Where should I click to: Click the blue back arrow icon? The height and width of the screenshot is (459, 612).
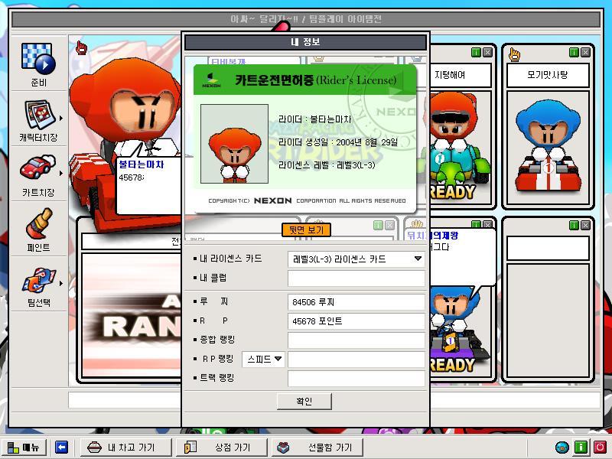tap(62, 447)
